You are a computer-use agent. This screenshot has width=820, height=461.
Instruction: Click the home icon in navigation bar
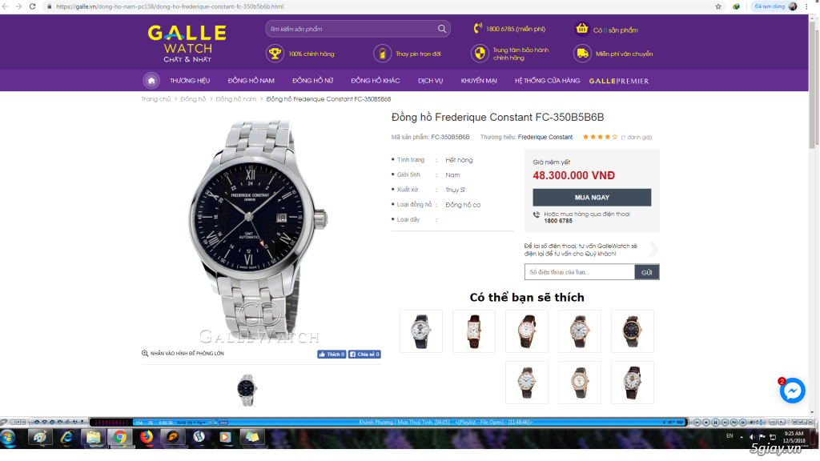[x=151, y=81]
